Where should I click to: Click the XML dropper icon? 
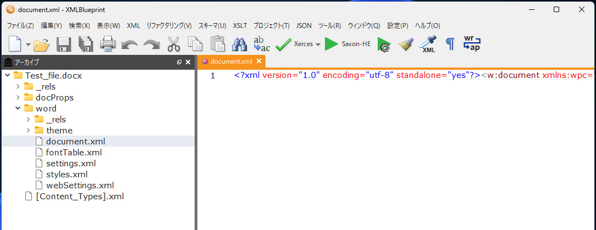click(x=428, y=44)
